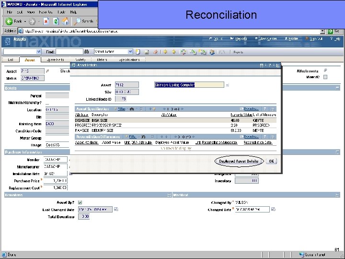Switch to the Specifications tab
Screen dimensions: 345x259
click(129, 59)
